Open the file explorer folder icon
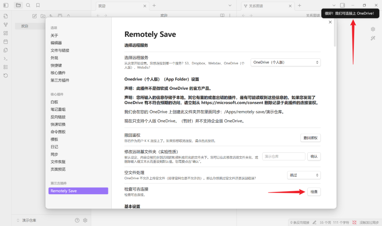The width and height of the screenshot is (382, 226). [x=18, y=5]
